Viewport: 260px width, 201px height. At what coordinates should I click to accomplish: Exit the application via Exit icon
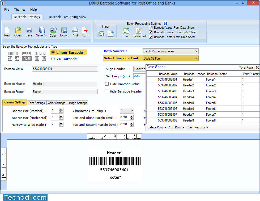pyautogui.click(x=85, y=30)
